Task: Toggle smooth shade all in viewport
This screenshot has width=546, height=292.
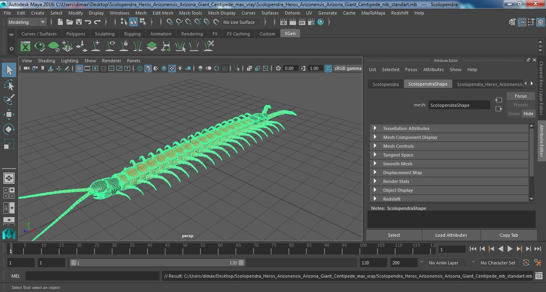Action: pos(148,68)
